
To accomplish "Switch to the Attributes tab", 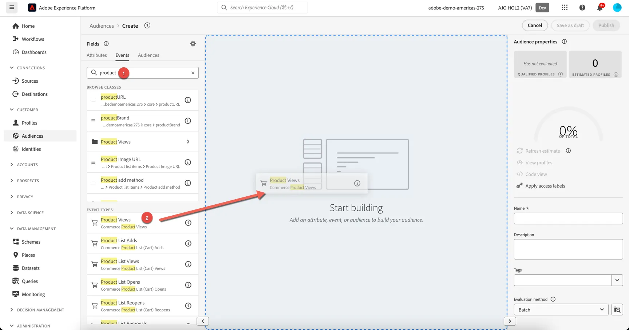I will click(97, 55).
